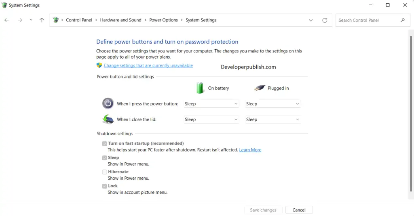Click the Cancel button
Viewport: 414px width, 216px height.
[x=299, y=210]
